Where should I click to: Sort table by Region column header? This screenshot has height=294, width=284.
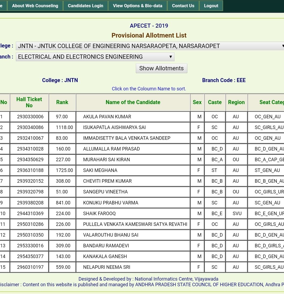[x=236, y=102]
